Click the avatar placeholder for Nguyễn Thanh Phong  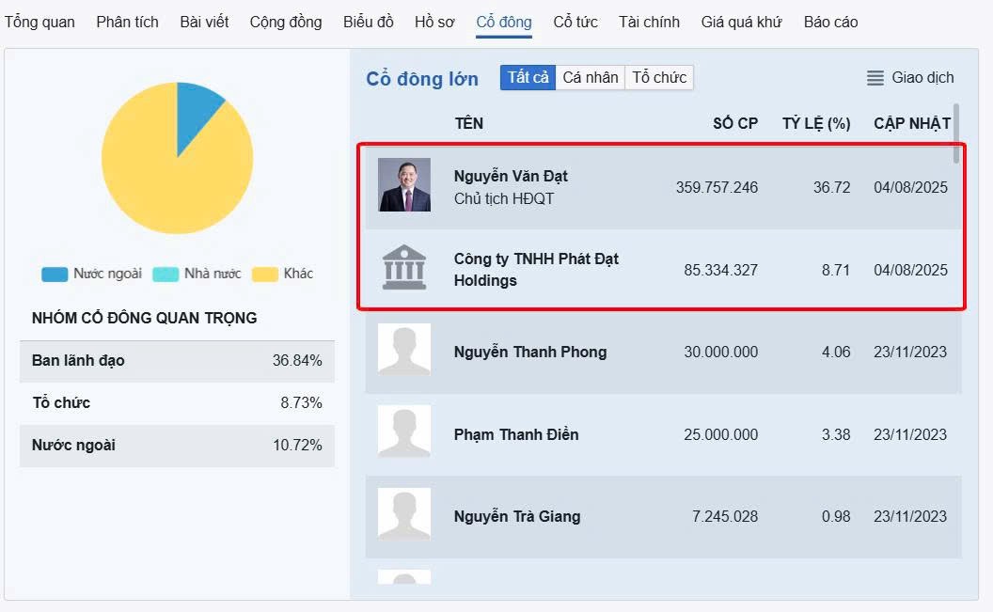point(403,351)
